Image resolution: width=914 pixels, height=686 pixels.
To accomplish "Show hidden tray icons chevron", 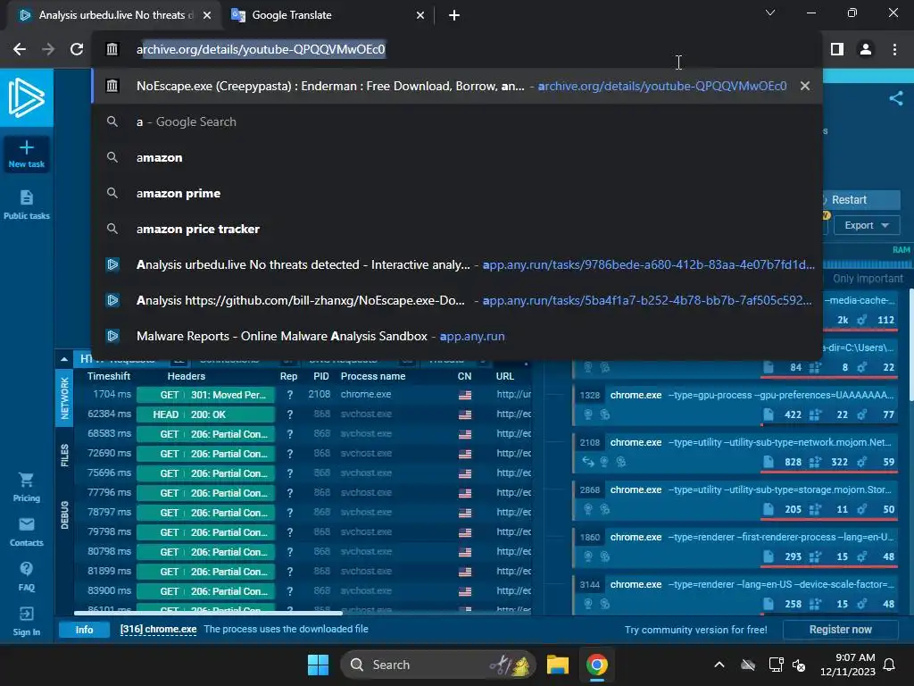I will (719, 665).
